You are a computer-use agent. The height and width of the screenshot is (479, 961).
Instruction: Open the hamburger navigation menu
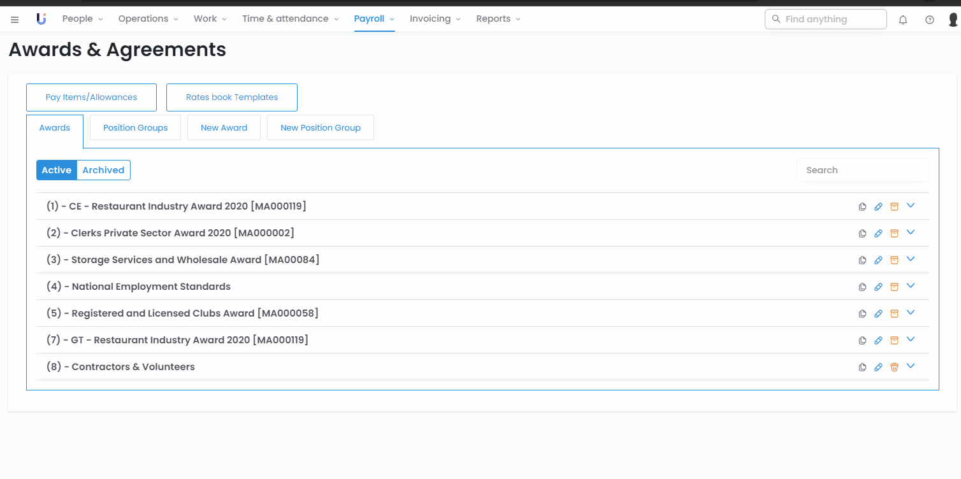[15, 20]
